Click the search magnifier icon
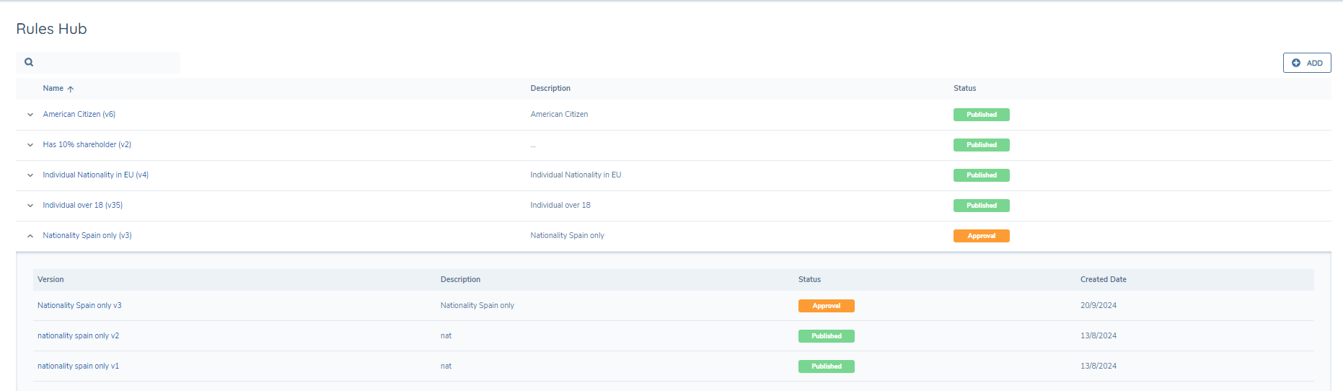Viewport: 1343px width, 391px height. tap(29, 62)
